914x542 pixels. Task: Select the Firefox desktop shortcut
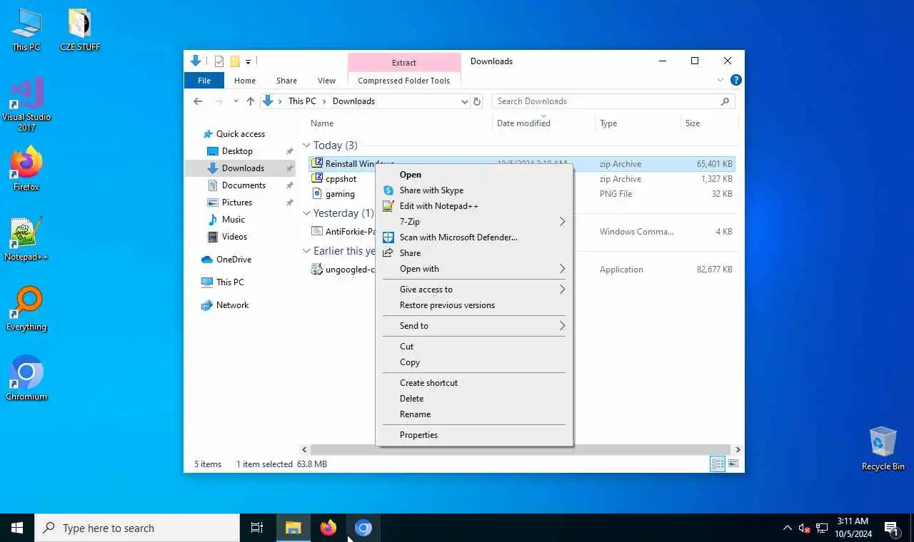pyautogui.click(x=26, y=170)
